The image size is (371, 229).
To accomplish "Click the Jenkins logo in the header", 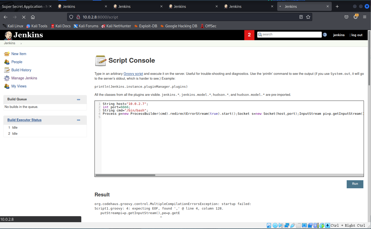I will (24, 35).
